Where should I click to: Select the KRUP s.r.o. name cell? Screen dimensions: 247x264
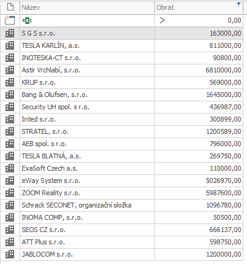coord(87,82)
